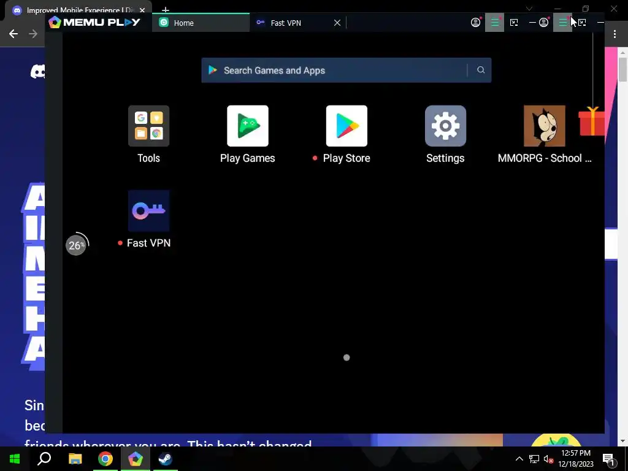Open the Windows notification center
Viewport: 628px width, 471px height.
pyautogui.click(x=609, y=459)
